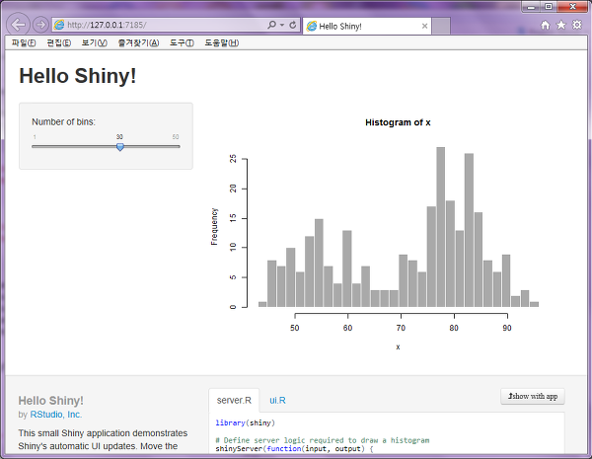Open the address bar dropdown arrow
592x459 pixels.
tap(281, 26)
